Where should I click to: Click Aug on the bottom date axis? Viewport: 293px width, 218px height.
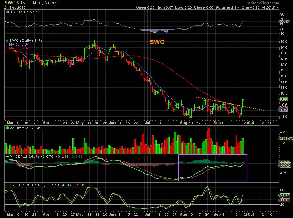pyautogui.click(x=183, y=214)
